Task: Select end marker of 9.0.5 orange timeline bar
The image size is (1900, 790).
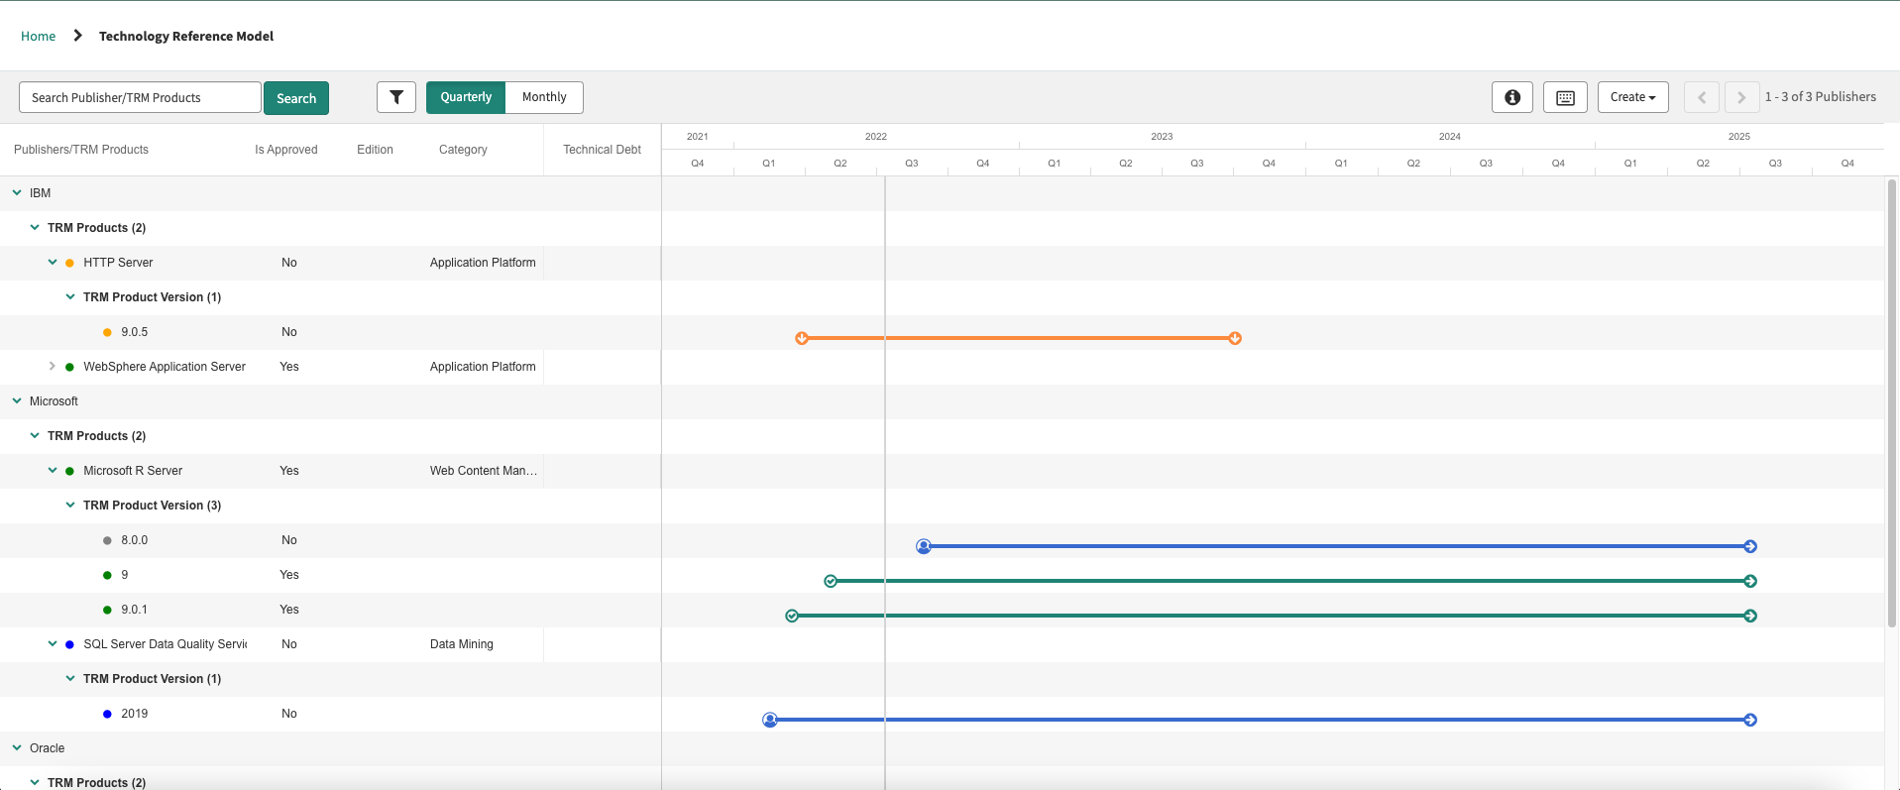Action: coord(1235,338)
